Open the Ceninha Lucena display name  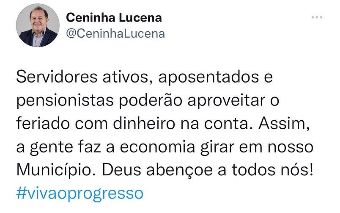[x=114, y=18]
